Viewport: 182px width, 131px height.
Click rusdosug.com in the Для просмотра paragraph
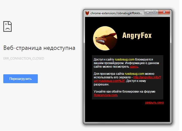click(x=134, y=74)
